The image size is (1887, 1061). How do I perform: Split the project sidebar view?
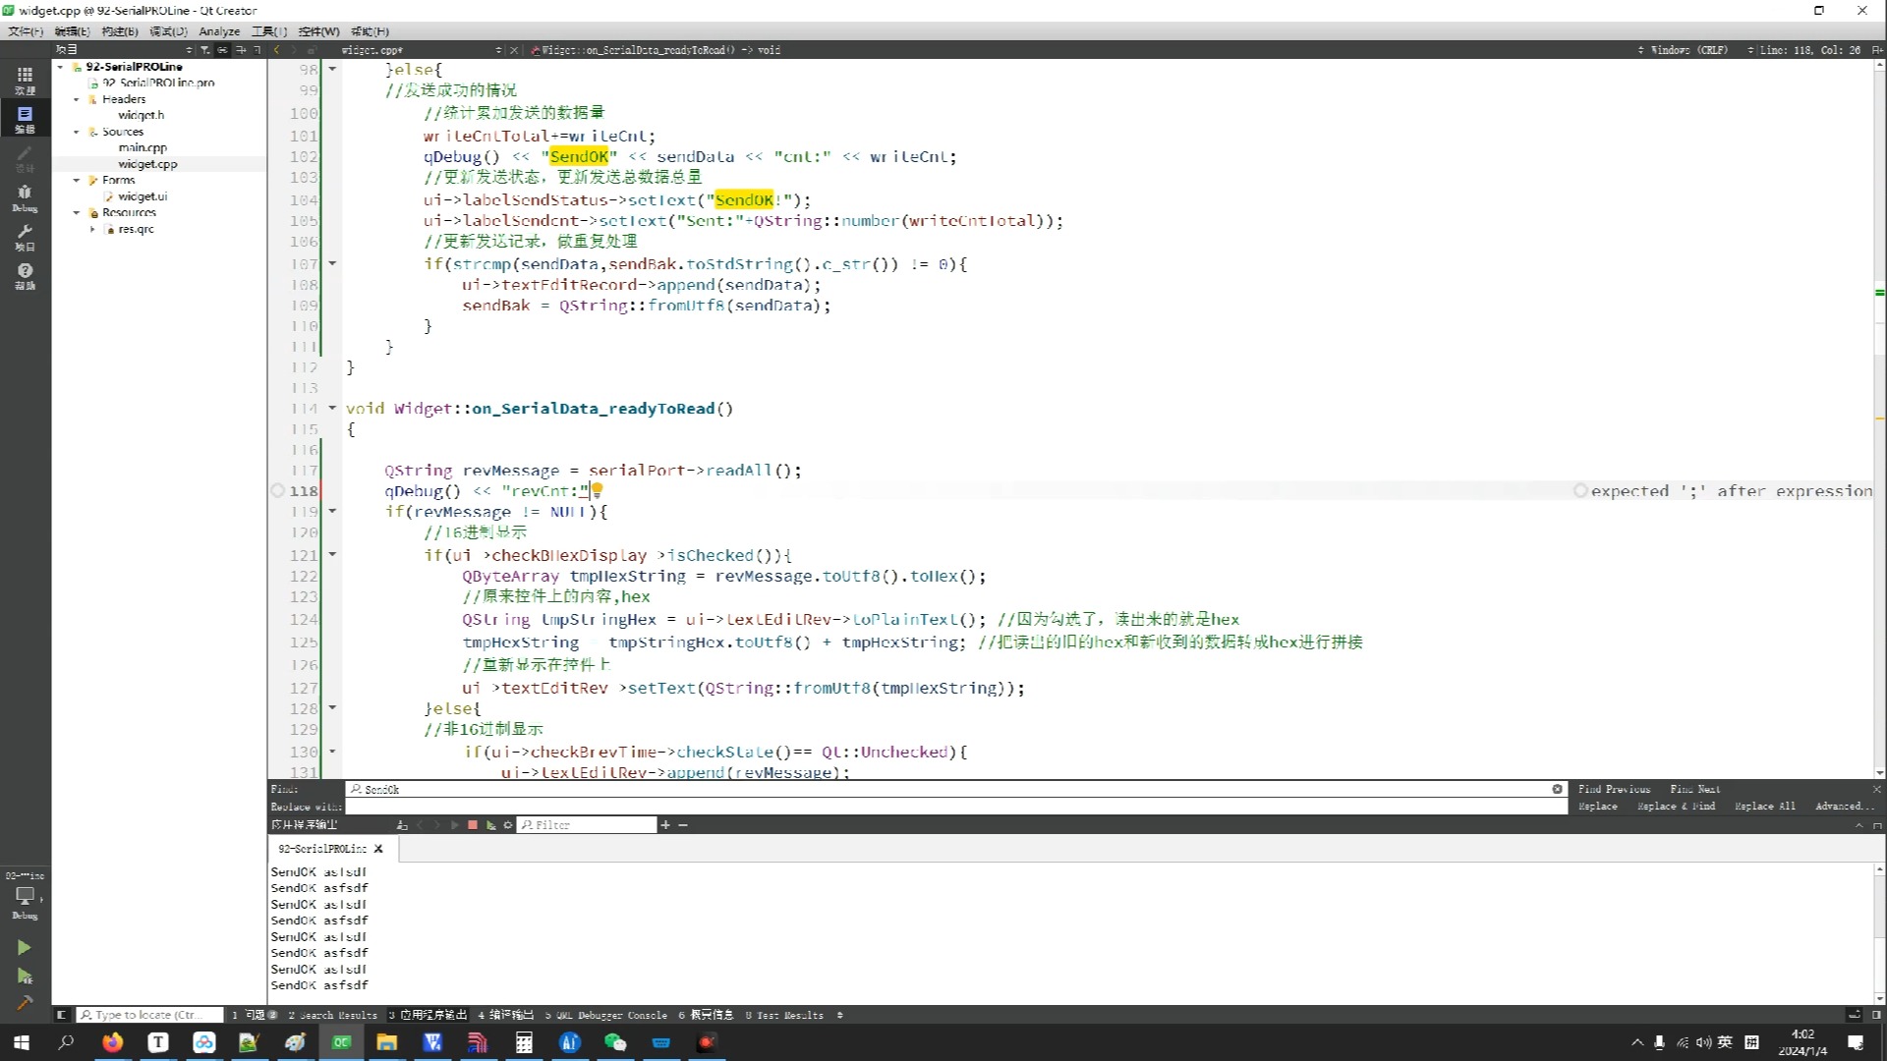tap(241, 49)
